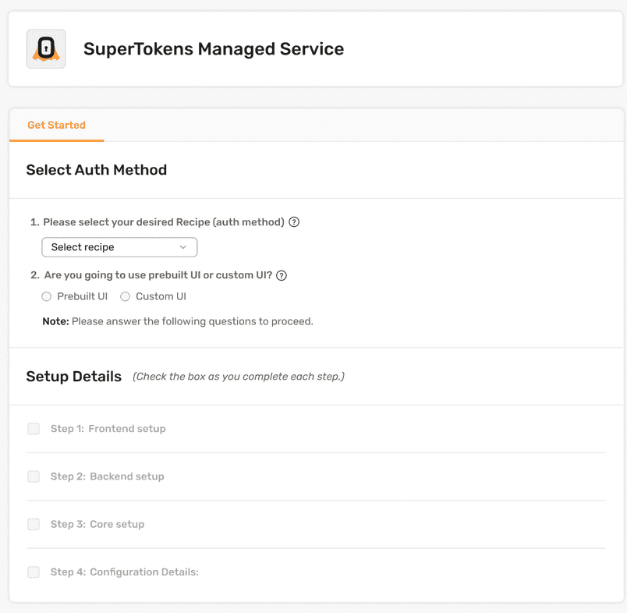Click help icon beside Recipe question
Viewport: 627px width, 616px height.
(x=294, y=222)
